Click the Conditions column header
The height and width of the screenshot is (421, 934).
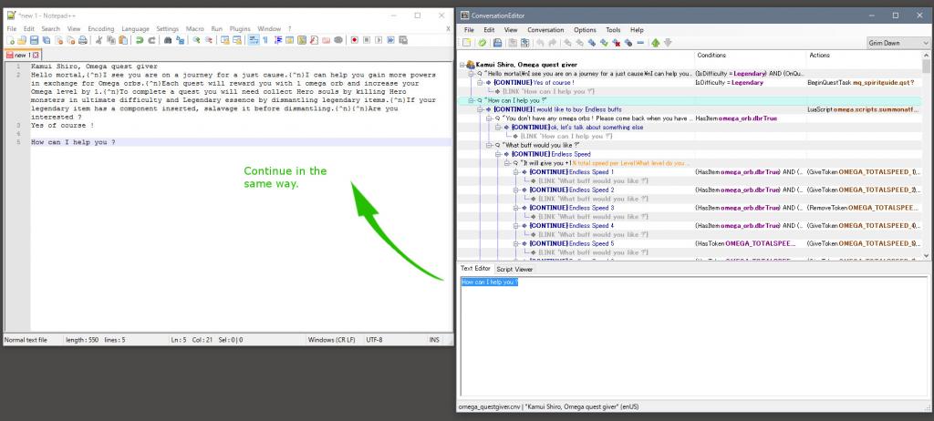point(750,56)
